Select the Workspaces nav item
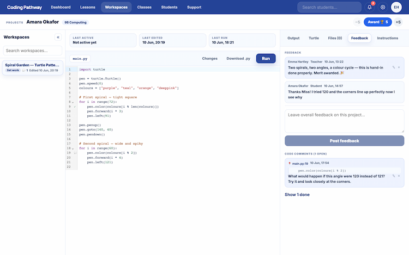 pyautogui.click(x=116, y=7)
